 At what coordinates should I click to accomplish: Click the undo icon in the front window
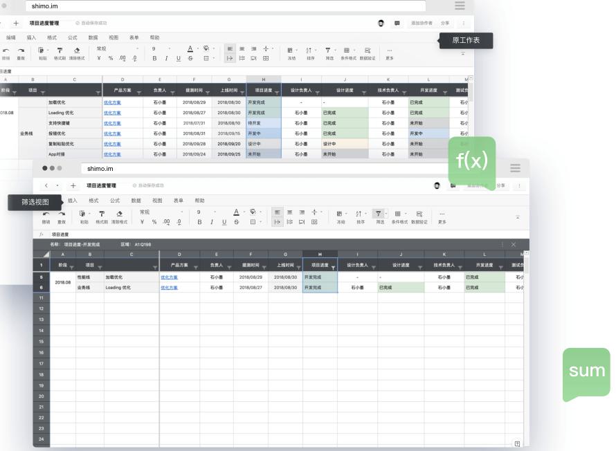(x=46, y=214)
